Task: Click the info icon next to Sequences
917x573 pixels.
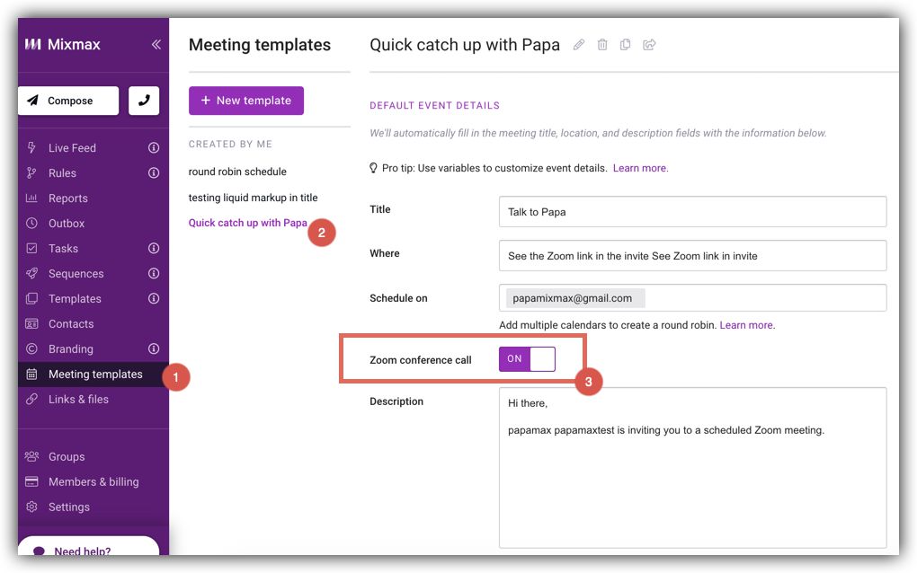Action: (154, 273)
